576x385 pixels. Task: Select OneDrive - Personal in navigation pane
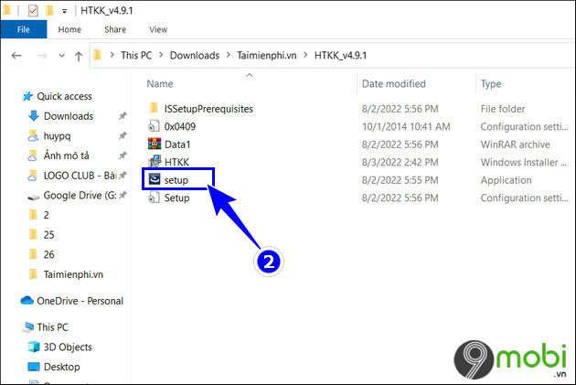tap(81, 300)
